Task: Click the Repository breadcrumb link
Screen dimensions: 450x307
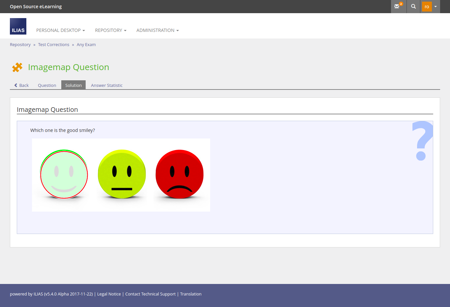Action: click(x=20, y=45)
